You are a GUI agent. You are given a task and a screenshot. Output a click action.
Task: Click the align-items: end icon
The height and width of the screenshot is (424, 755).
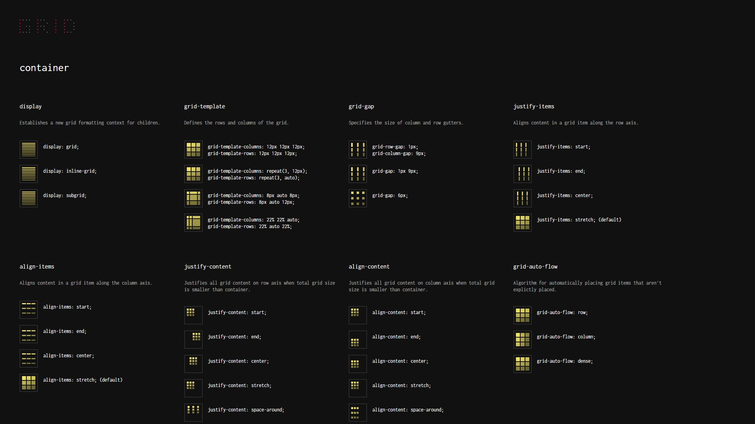click(29, 334)
